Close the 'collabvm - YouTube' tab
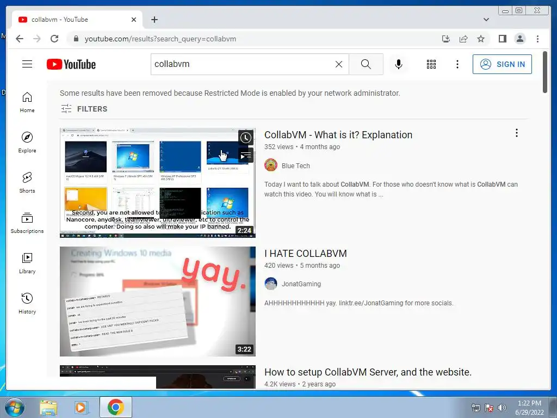Screen dimensions: 557x418 pyautogui.click(x=134, y=20)
